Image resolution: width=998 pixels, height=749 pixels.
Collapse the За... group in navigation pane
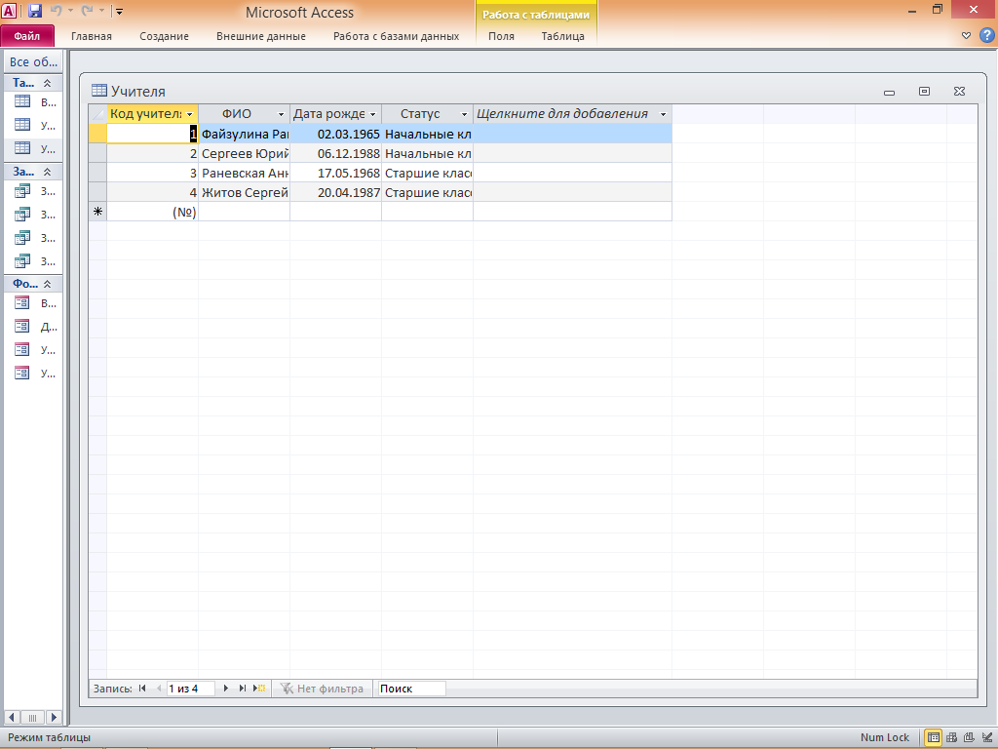click(x=47, y=172)
